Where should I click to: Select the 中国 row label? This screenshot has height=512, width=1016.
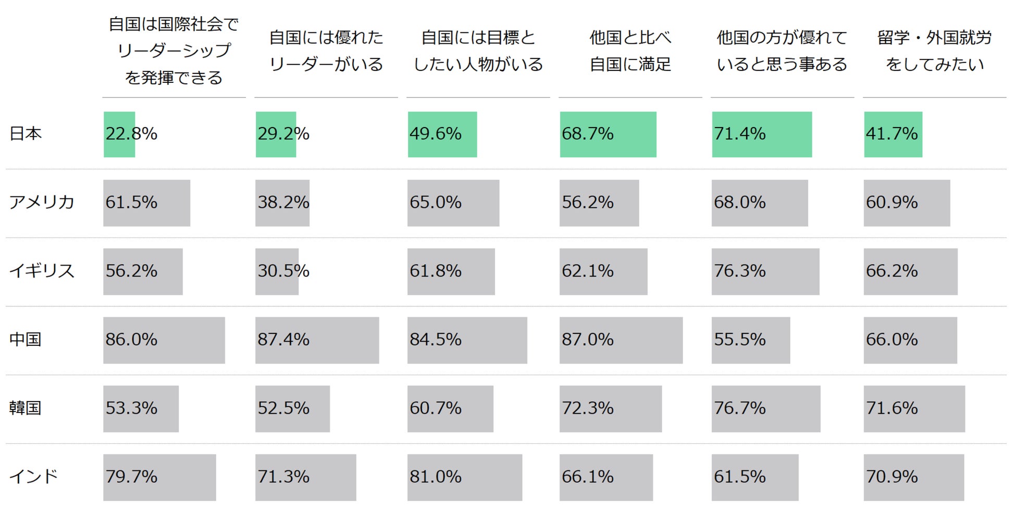coord(26,340)
